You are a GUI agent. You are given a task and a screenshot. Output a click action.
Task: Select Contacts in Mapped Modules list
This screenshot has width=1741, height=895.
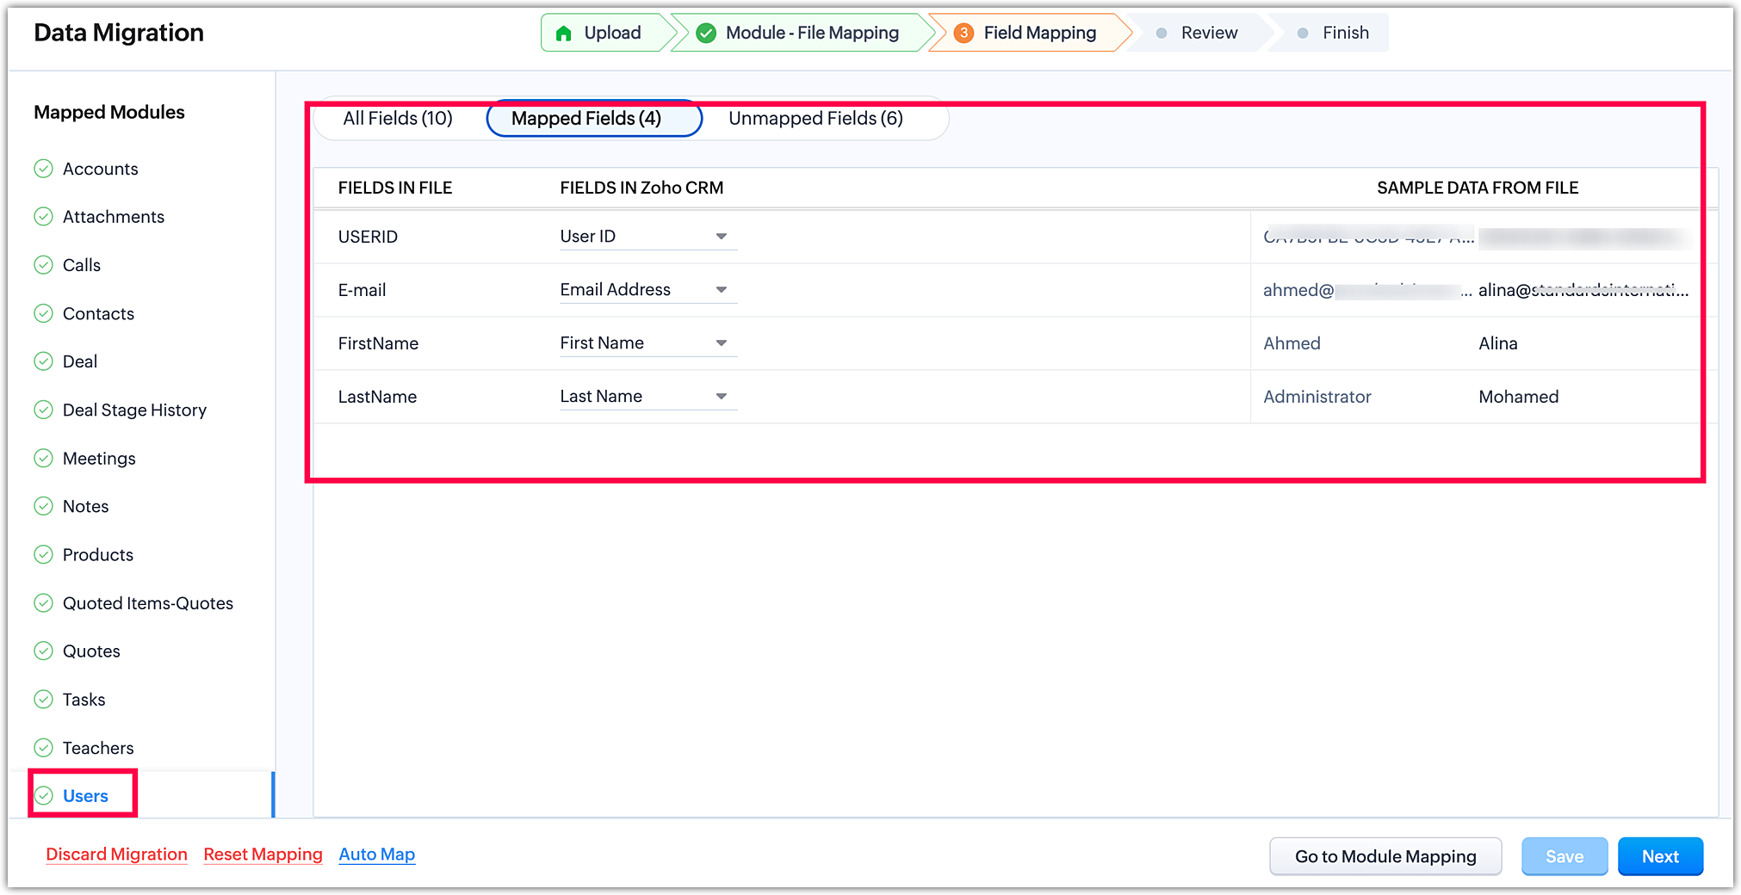98,314
